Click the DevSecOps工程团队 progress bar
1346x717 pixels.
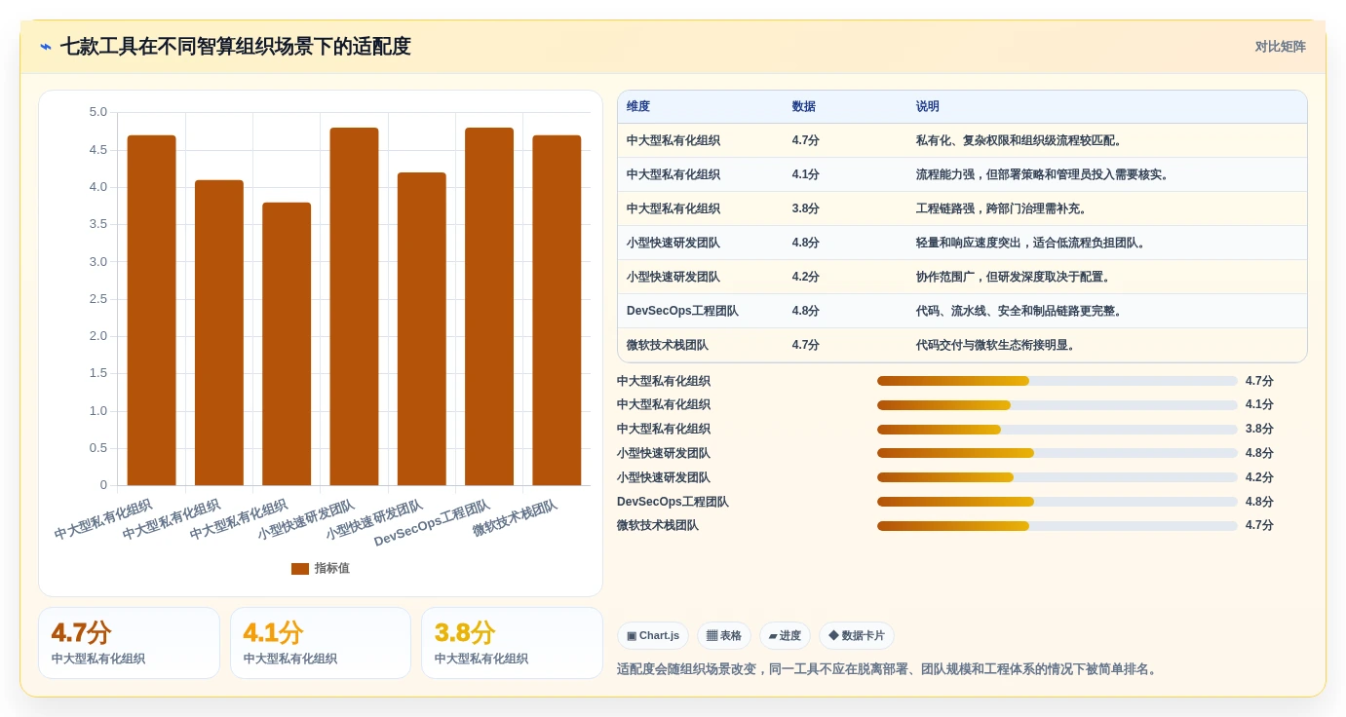(x=1058, y=502)
